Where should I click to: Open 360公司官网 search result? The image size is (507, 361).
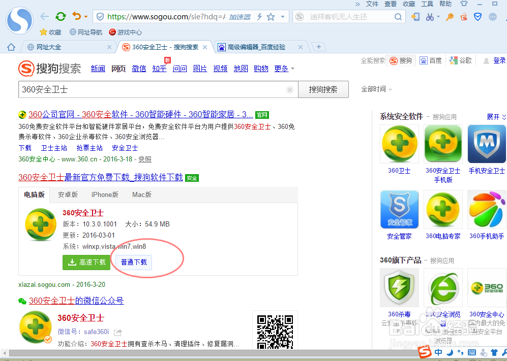pyautogui.click(x=141, y=114)
